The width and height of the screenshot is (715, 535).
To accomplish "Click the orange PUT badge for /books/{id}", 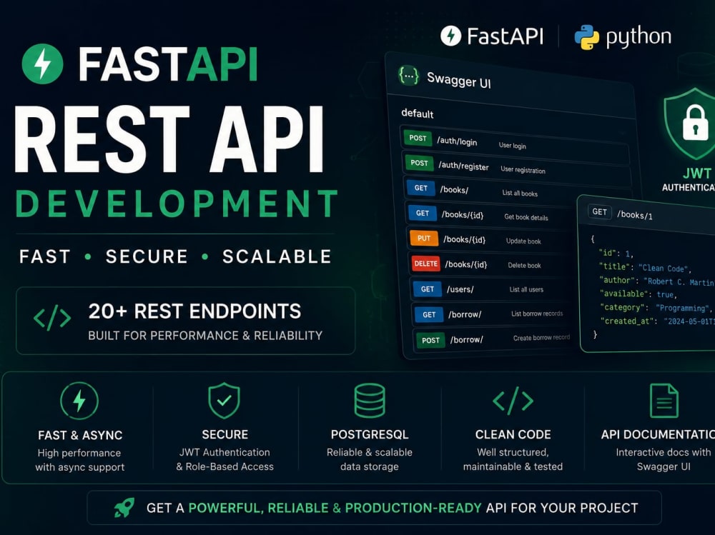I will [x=423, y=238].
